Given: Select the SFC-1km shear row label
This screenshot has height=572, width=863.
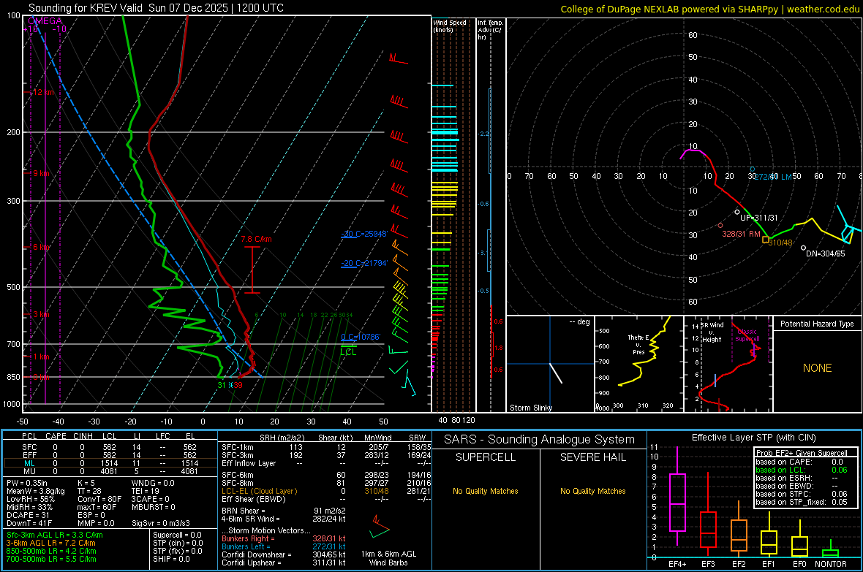Looking at the screenshot, I should point(237,447).
